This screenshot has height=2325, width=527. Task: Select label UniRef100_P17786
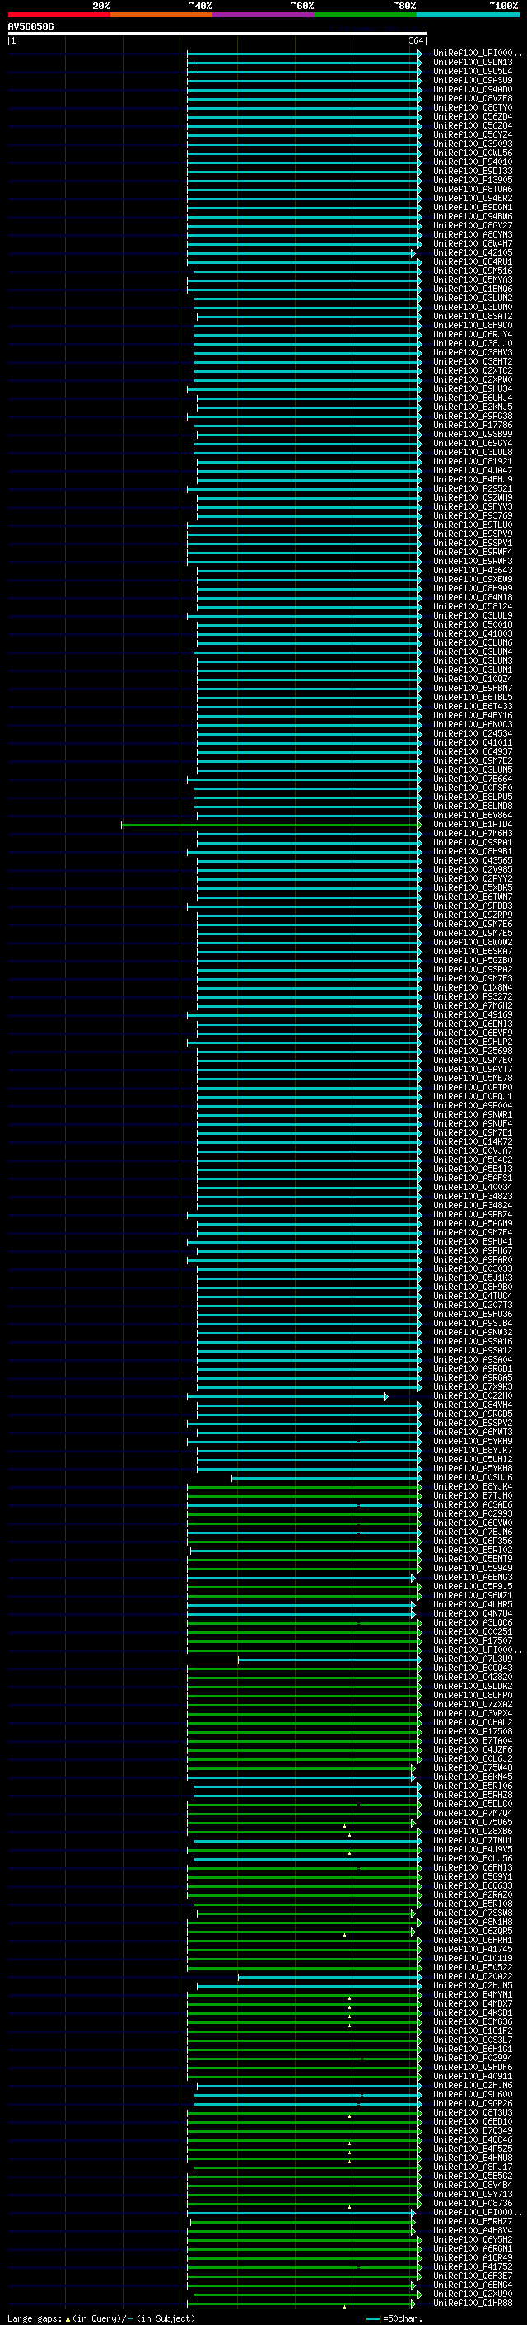472,425
